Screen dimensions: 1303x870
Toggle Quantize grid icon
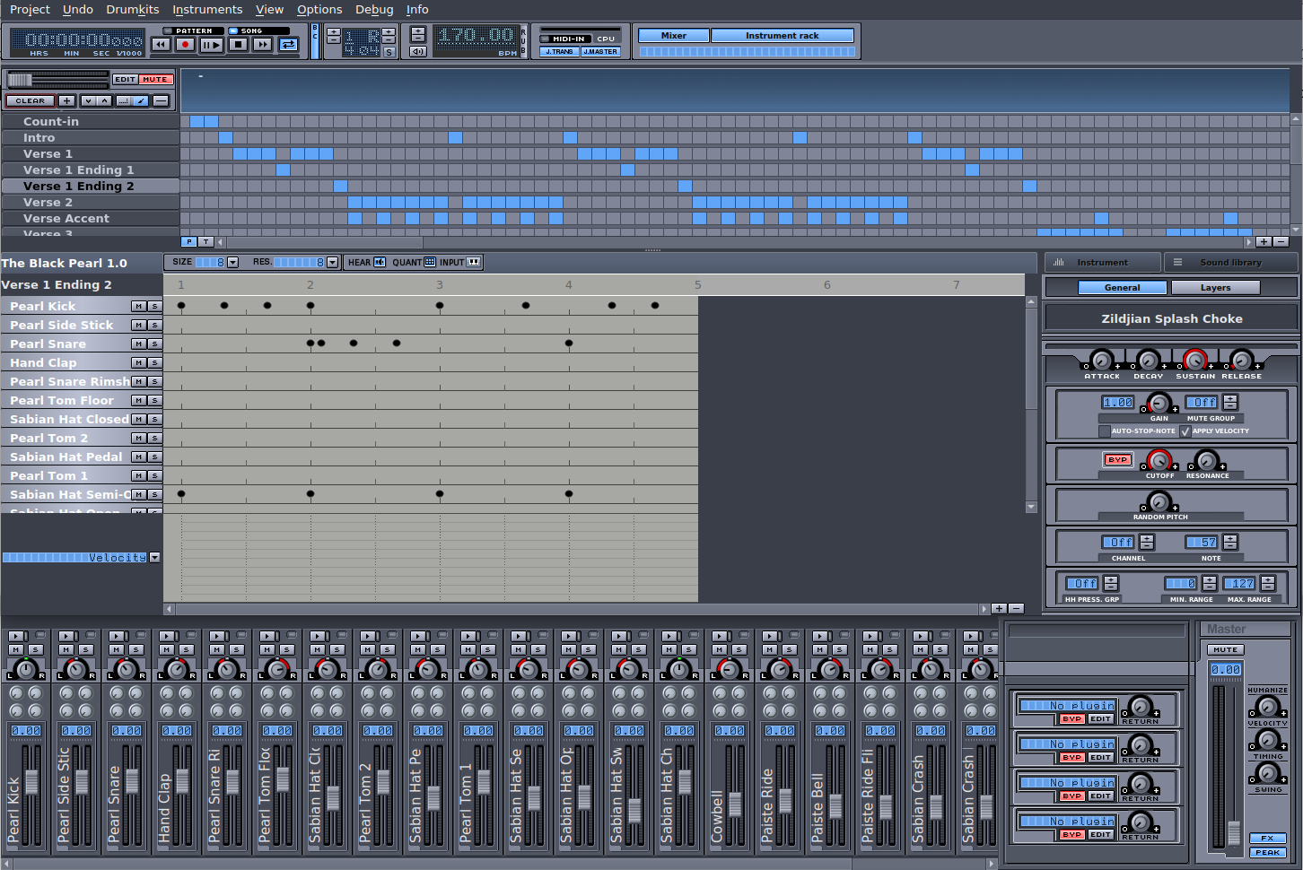pos(430,262)
